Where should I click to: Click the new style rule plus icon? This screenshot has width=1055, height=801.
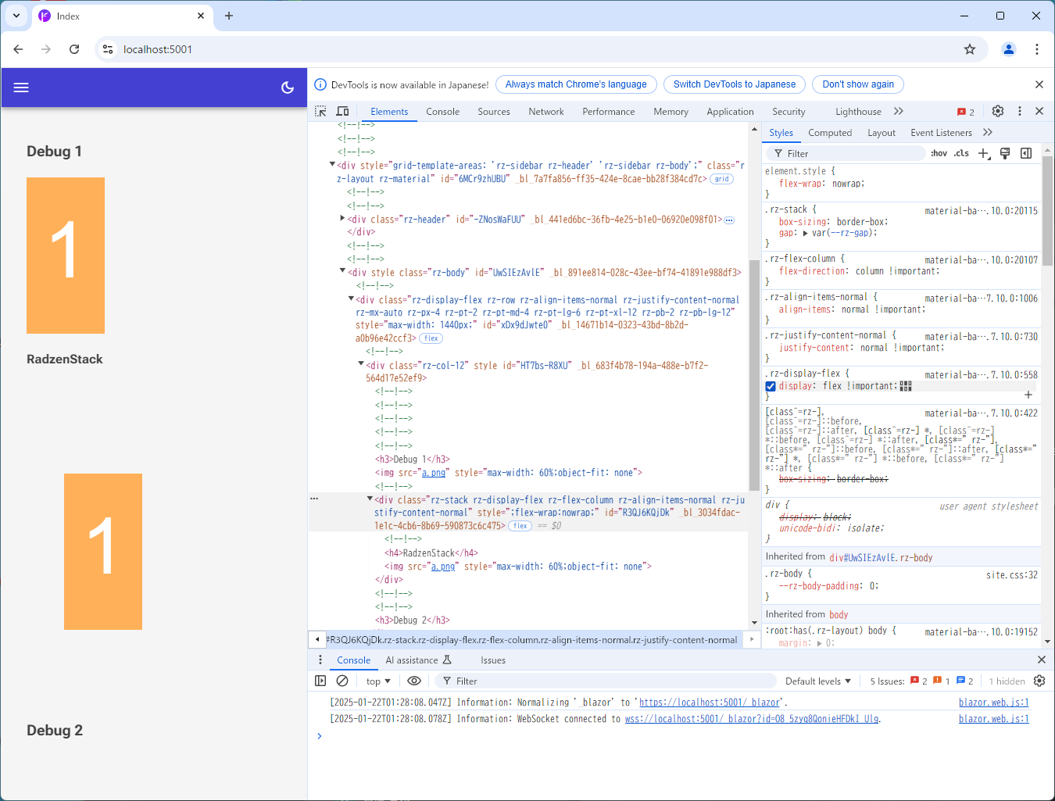[984, 153]
